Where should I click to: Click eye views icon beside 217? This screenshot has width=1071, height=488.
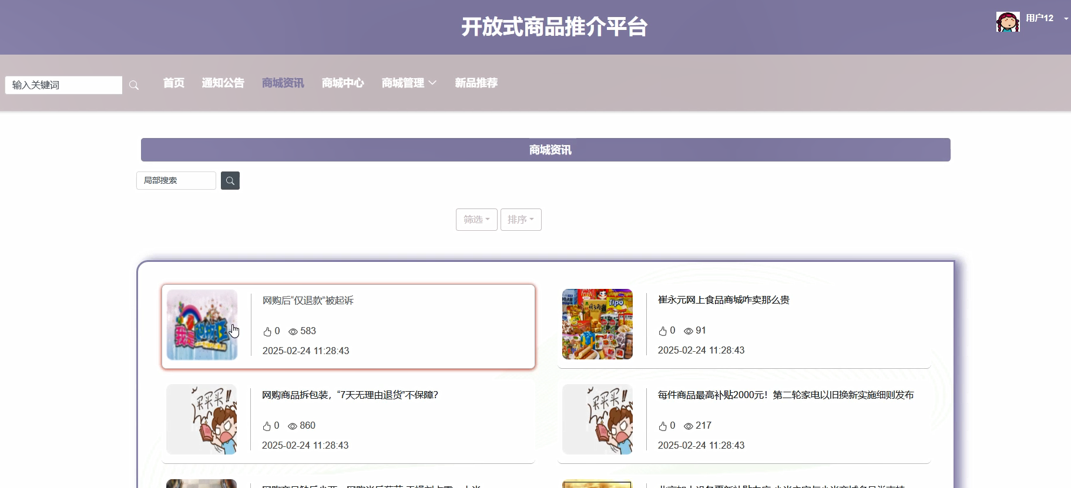[689, 426]
